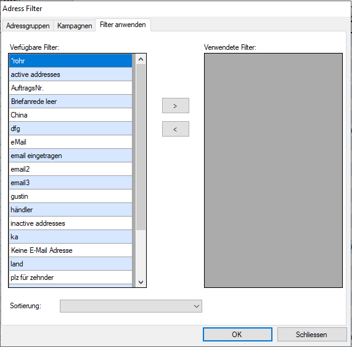Select the 'Keine E-Mail Adresse' filter
The image size is (352, 347).
click(x=70, y=250)
